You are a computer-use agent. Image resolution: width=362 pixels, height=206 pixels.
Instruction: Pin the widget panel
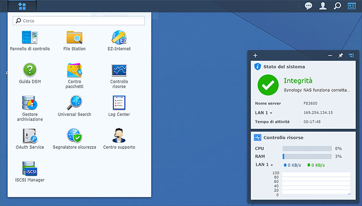(x=340, y=56)
